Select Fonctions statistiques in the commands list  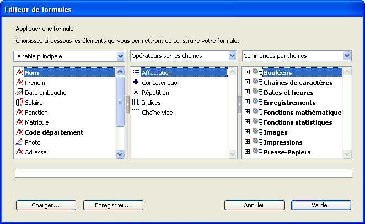tap(298, 122)
